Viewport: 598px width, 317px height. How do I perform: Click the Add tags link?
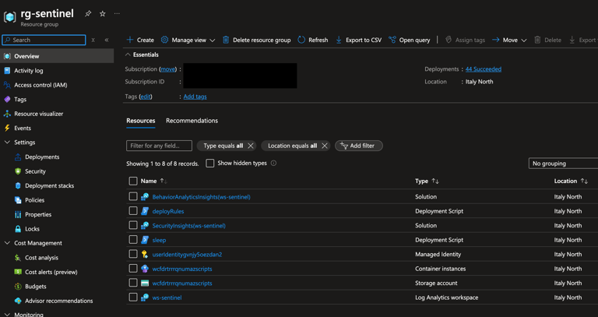point(195,97)
